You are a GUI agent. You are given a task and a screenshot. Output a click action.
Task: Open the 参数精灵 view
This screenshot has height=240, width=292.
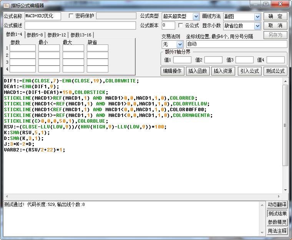pos(277,222)
